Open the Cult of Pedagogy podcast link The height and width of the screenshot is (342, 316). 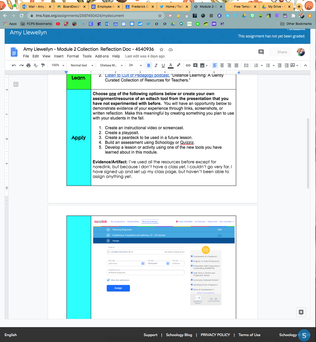[137, 76]
